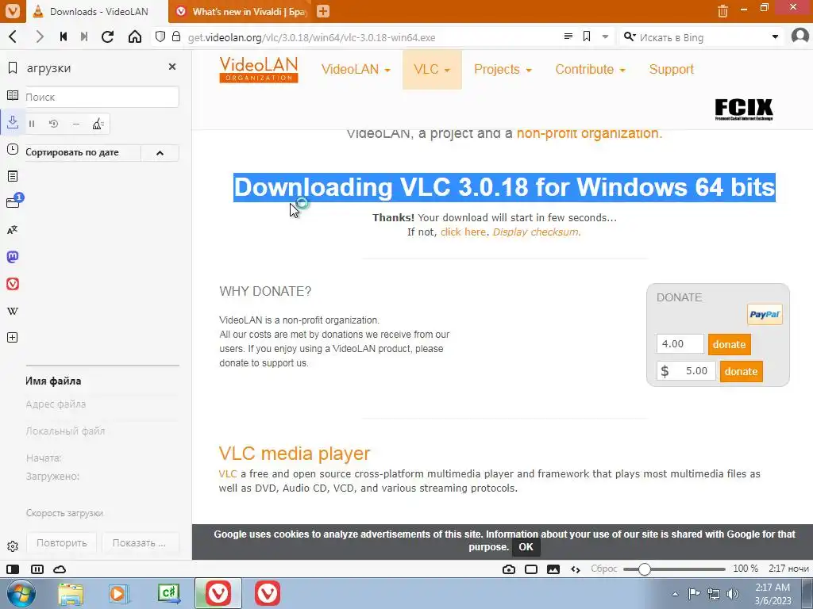Click the PayPal logo button
The image size is (813, 609).
point(765,314)
